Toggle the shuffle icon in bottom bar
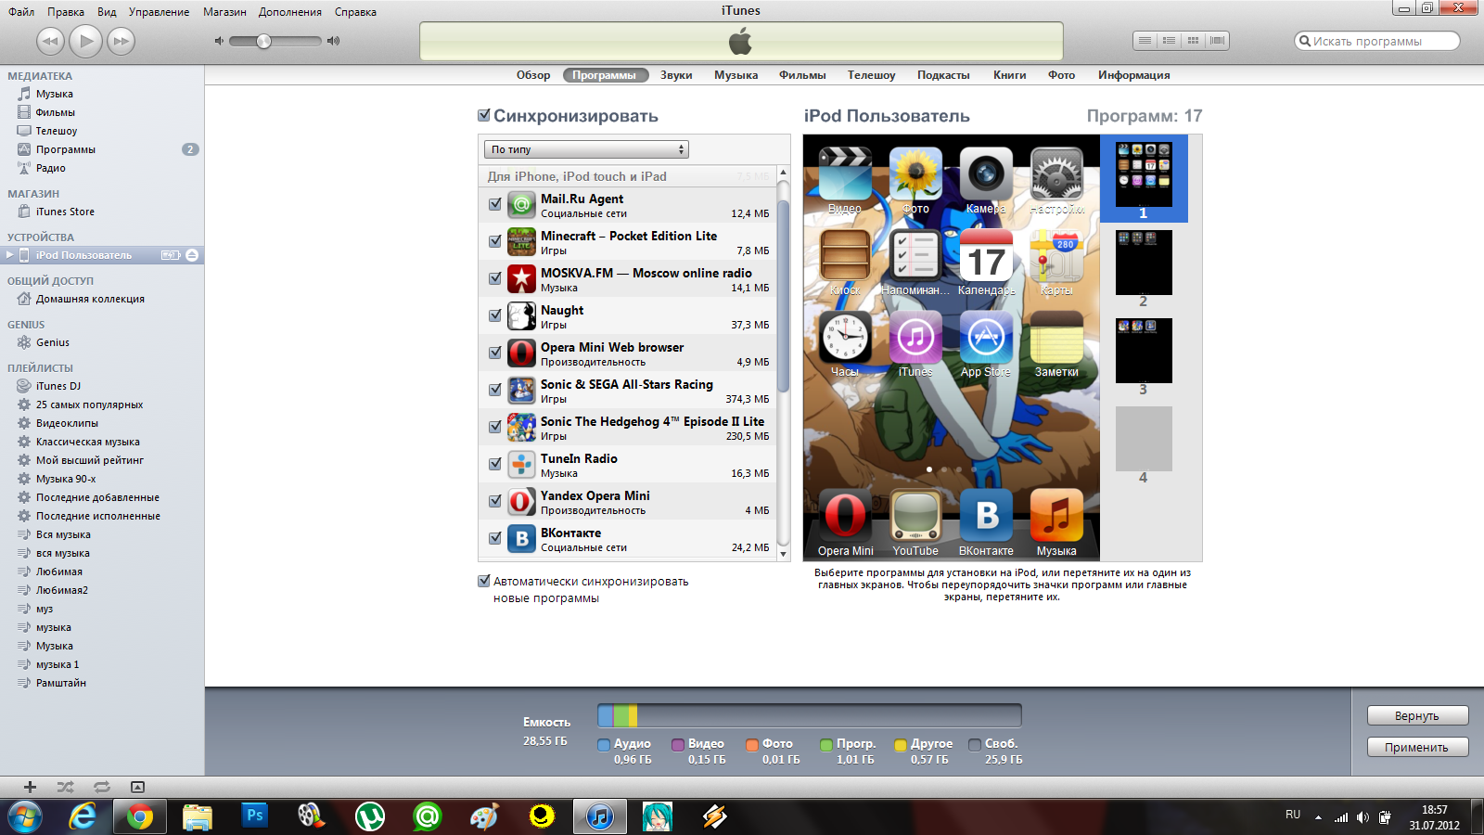 tap(65, 787)
